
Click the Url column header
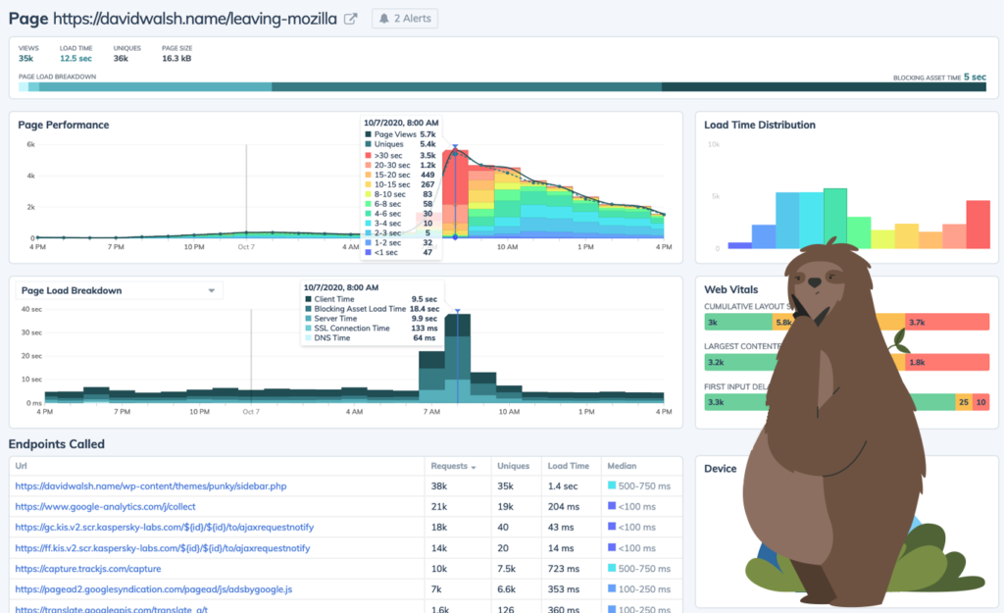point(21,466)
